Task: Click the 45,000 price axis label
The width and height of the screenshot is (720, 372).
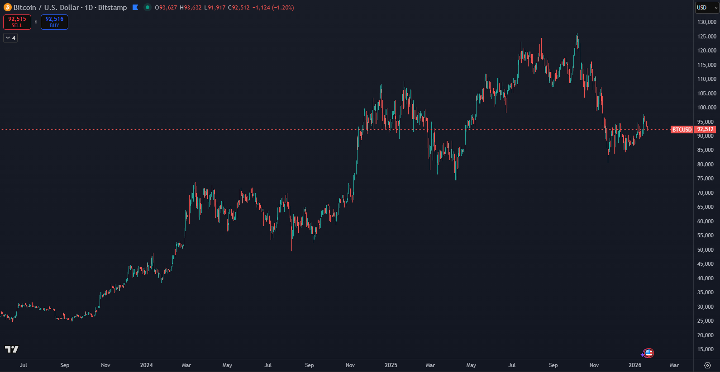Action: (x=706, y=264)
